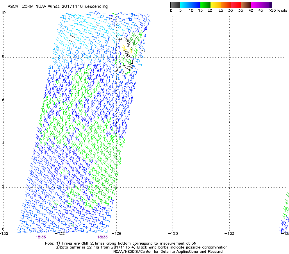
Task: Click the right purple 18:35 time label
Action: coord(102,237)
